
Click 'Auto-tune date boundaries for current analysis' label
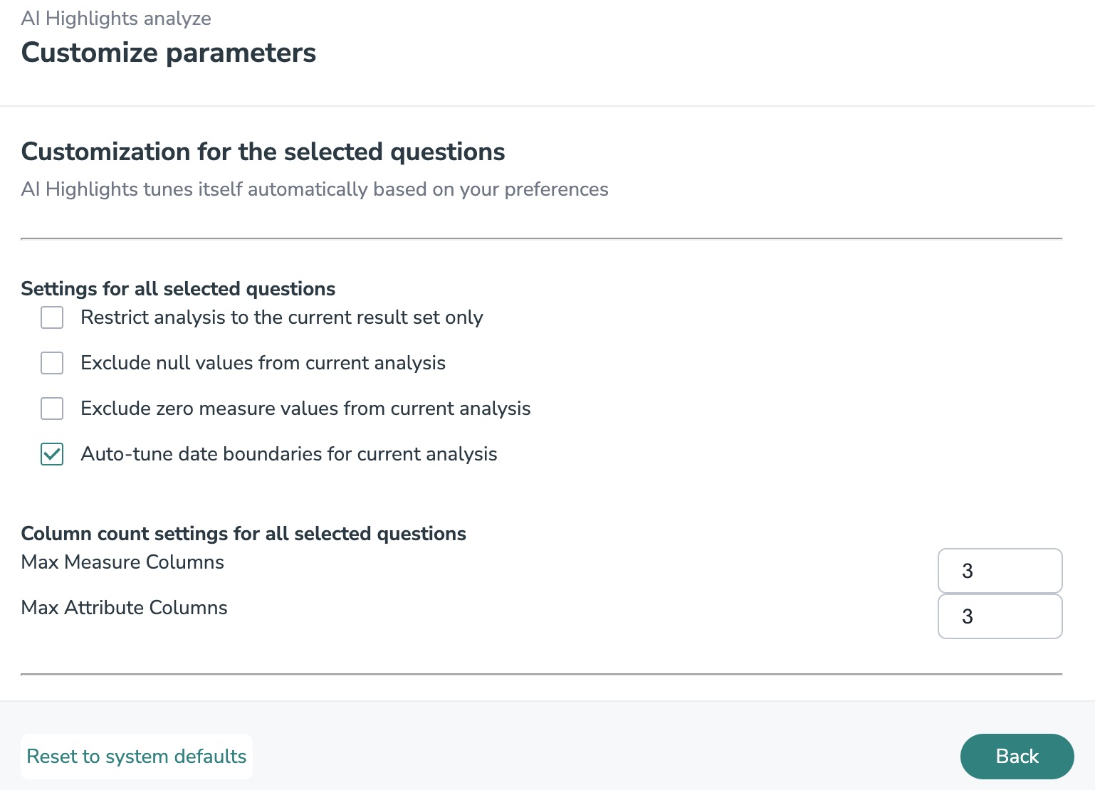pyautogui.click(x=289, y=454)
